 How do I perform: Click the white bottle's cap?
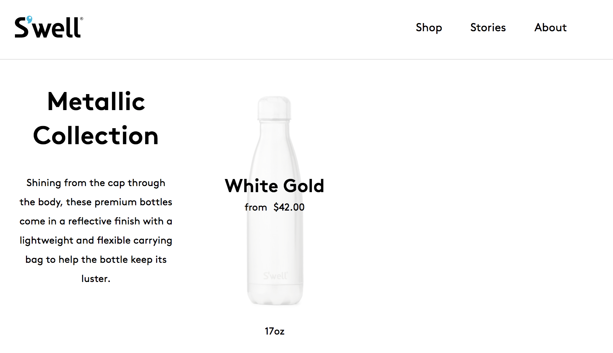(x=274, y=107)
